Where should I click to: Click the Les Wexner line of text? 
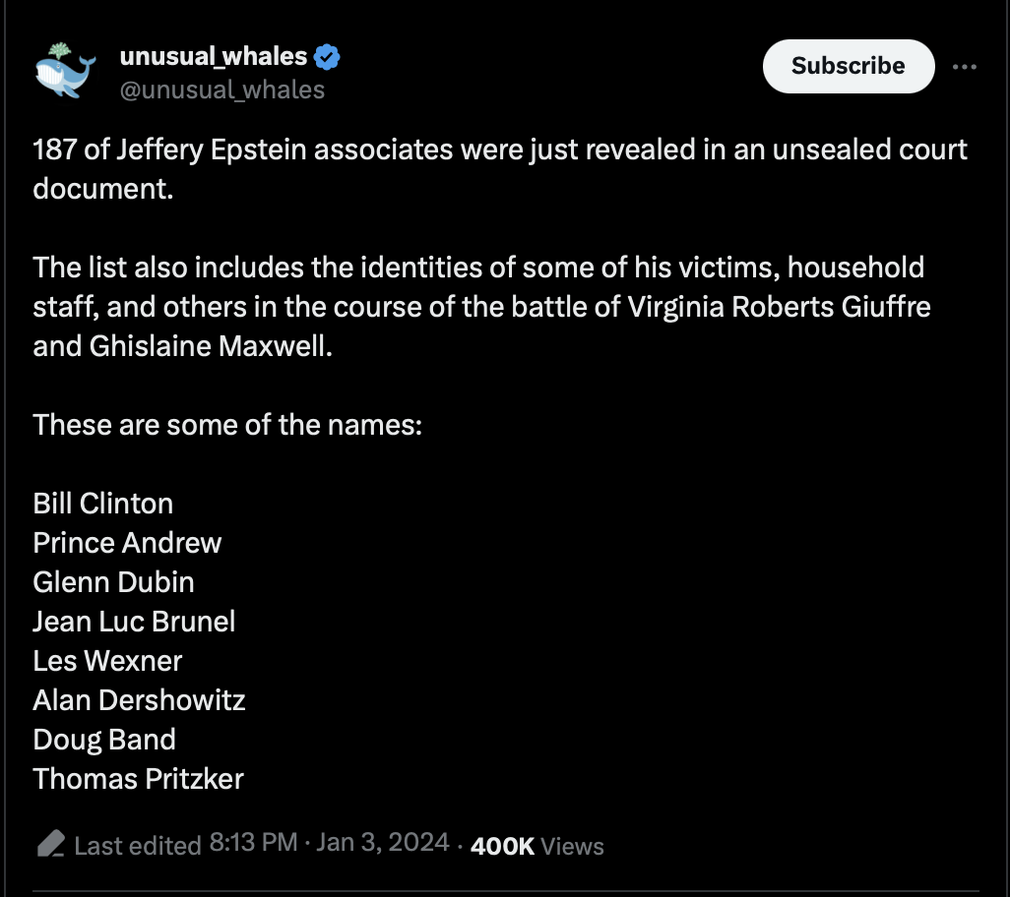pyautogui.click(x=107, y=661)
